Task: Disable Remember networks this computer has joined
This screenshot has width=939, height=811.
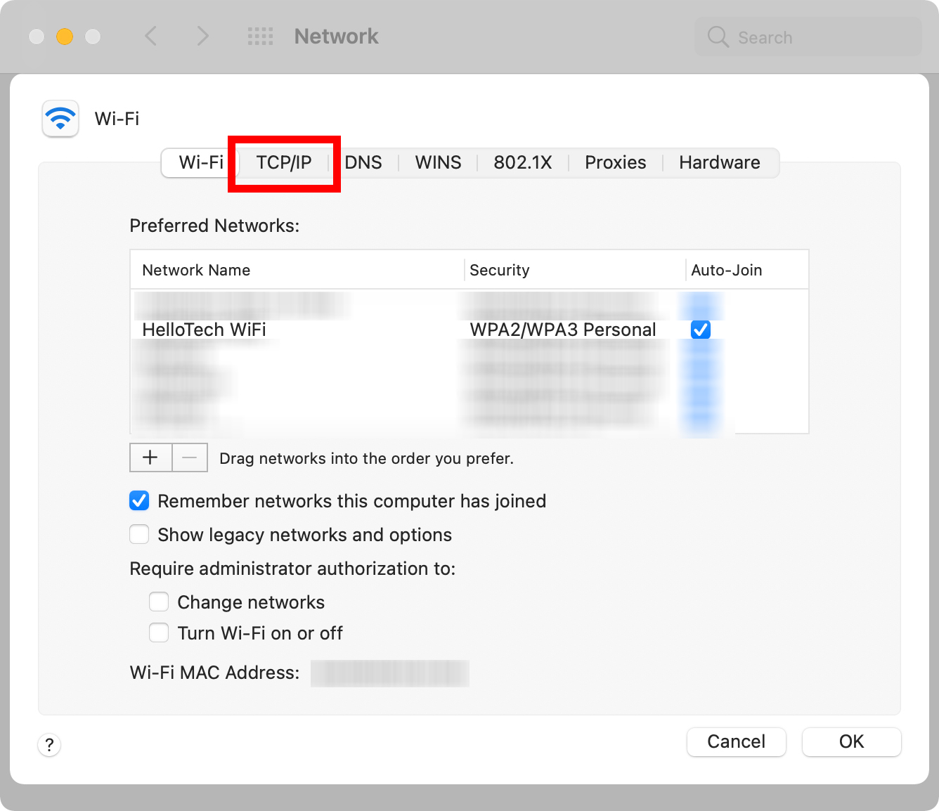Action: click(x=139, y=501)
